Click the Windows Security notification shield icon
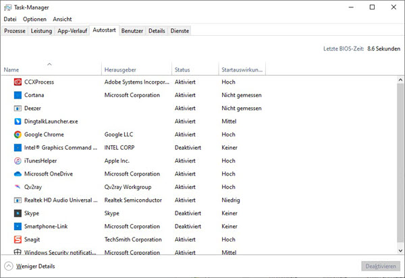Screen dimensions: 405x278 tap(18, 252)
